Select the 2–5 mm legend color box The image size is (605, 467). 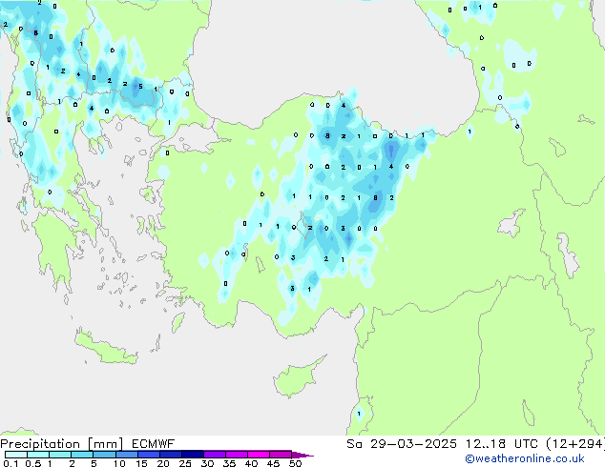tap(82, 455)
